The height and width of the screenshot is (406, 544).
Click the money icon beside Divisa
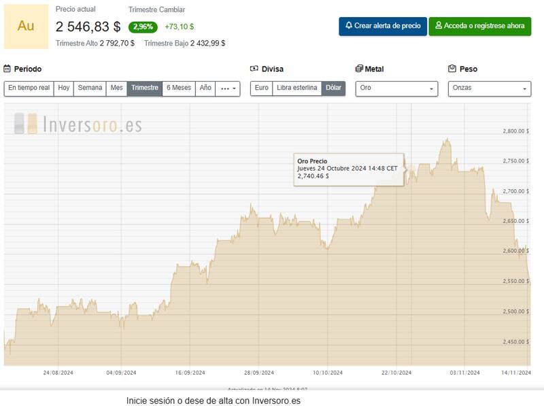[x=254, y=69]
